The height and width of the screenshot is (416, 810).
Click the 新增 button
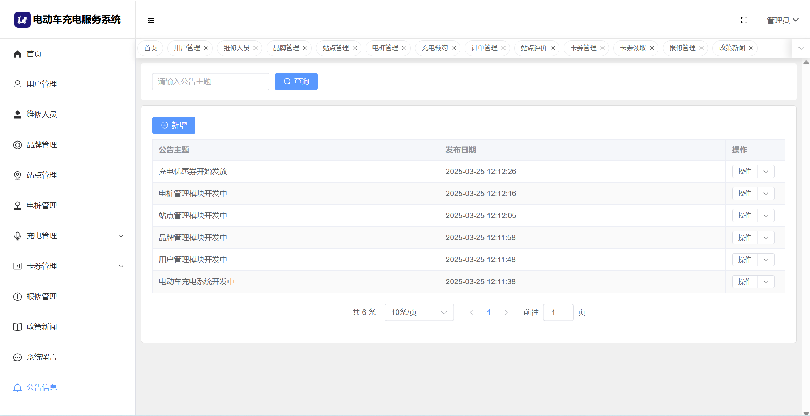pyautogui.click(x=174, y=125)
